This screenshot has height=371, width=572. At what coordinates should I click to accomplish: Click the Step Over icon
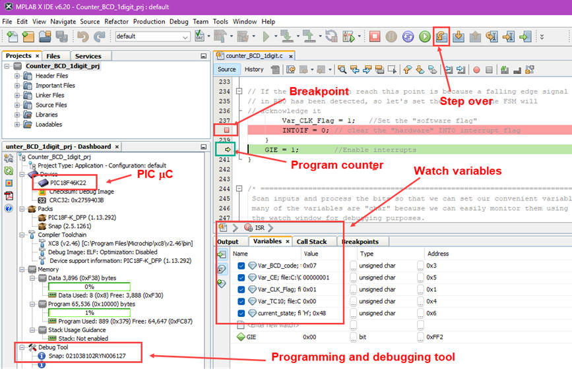[441, 36]
